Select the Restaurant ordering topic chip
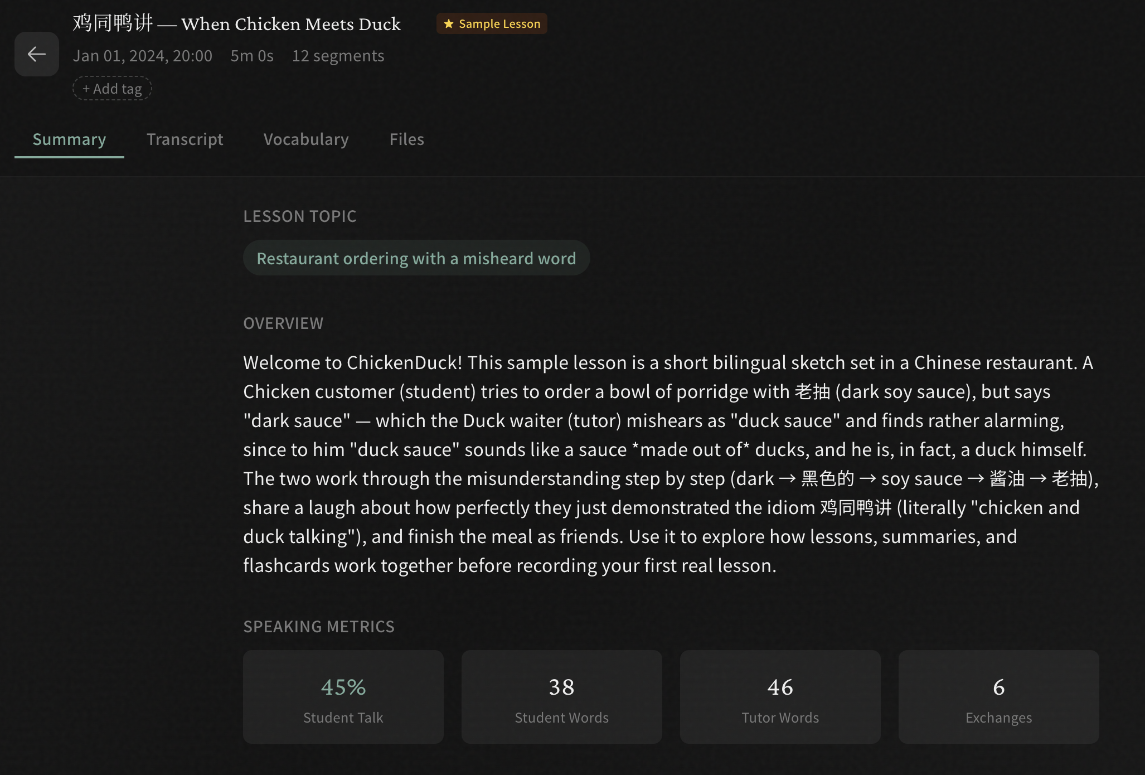Screen dimensions: 1145x775 click(416, 258)
